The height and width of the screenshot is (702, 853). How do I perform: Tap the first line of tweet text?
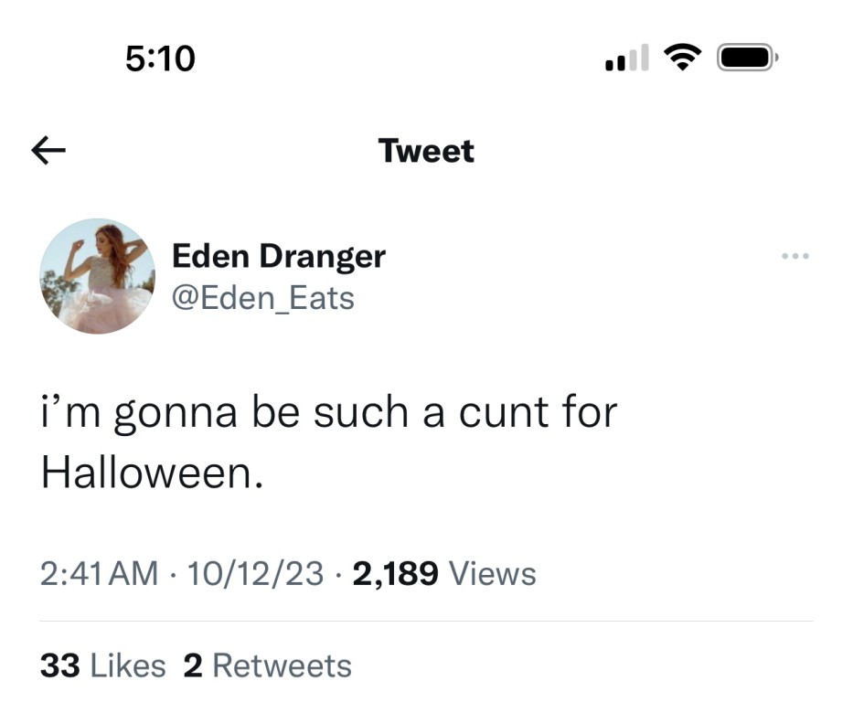tap(329, 413)
